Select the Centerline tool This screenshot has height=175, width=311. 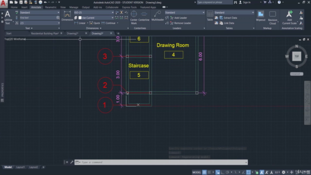144,16
